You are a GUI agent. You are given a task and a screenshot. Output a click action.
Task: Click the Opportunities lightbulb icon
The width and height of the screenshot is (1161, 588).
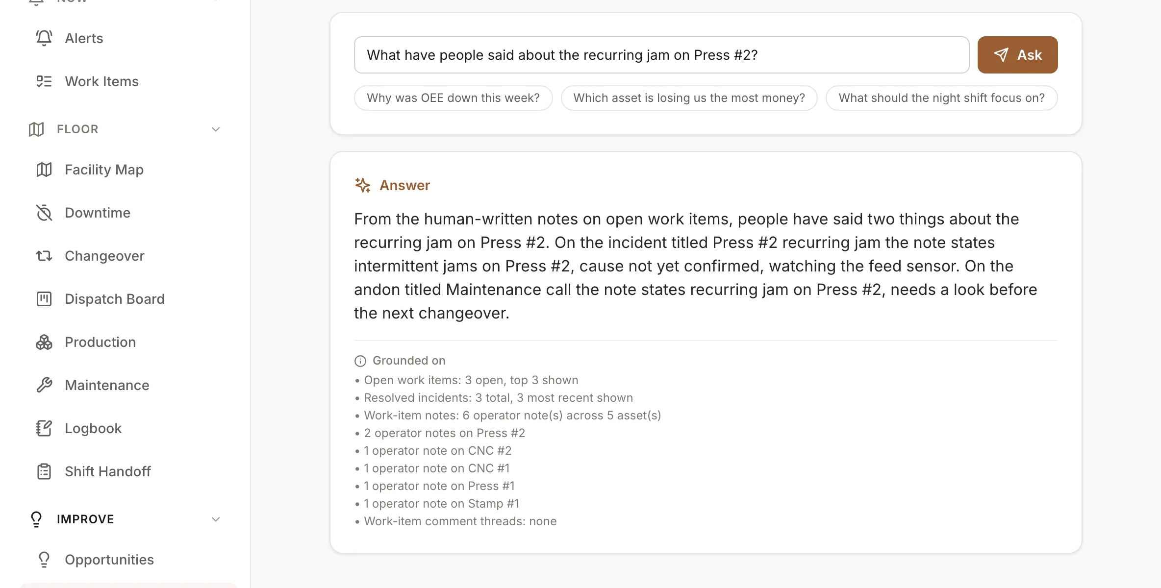(44, 560)
